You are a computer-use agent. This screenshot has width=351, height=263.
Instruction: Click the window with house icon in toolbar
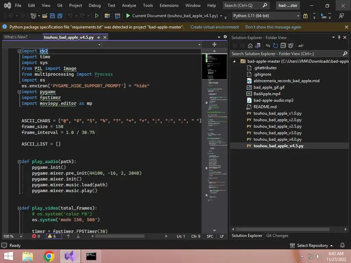(x=117, y=16)
